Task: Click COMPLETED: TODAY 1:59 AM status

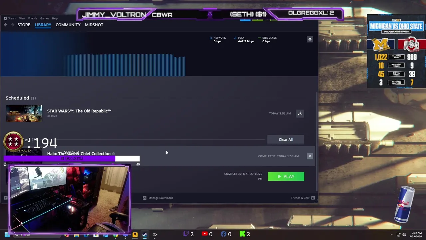Action: (x=279, y=156)
